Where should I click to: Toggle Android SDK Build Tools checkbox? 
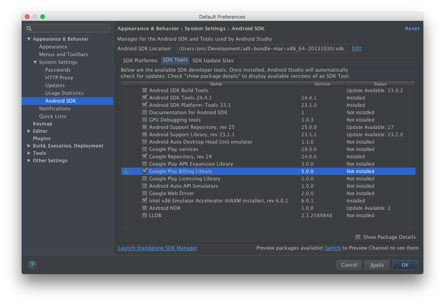(x=145, y=90)
